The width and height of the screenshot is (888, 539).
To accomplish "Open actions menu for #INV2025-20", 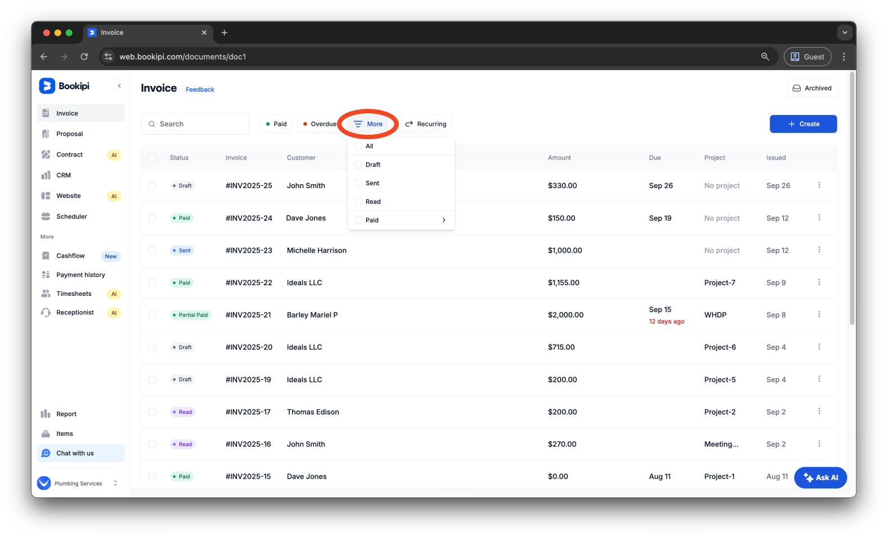I will pos(819,347).
